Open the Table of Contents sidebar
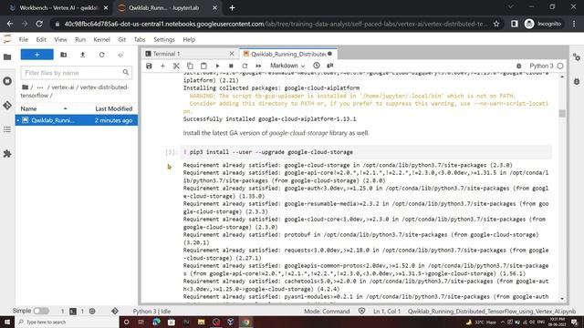 pos(7,129)
